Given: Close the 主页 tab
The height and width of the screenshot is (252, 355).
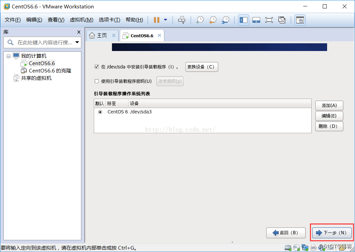Looking at the screenshot, I should click(114, 36).
